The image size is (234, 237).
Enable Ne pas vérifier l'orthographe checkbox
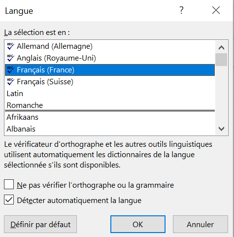click(x=9, y=184)
